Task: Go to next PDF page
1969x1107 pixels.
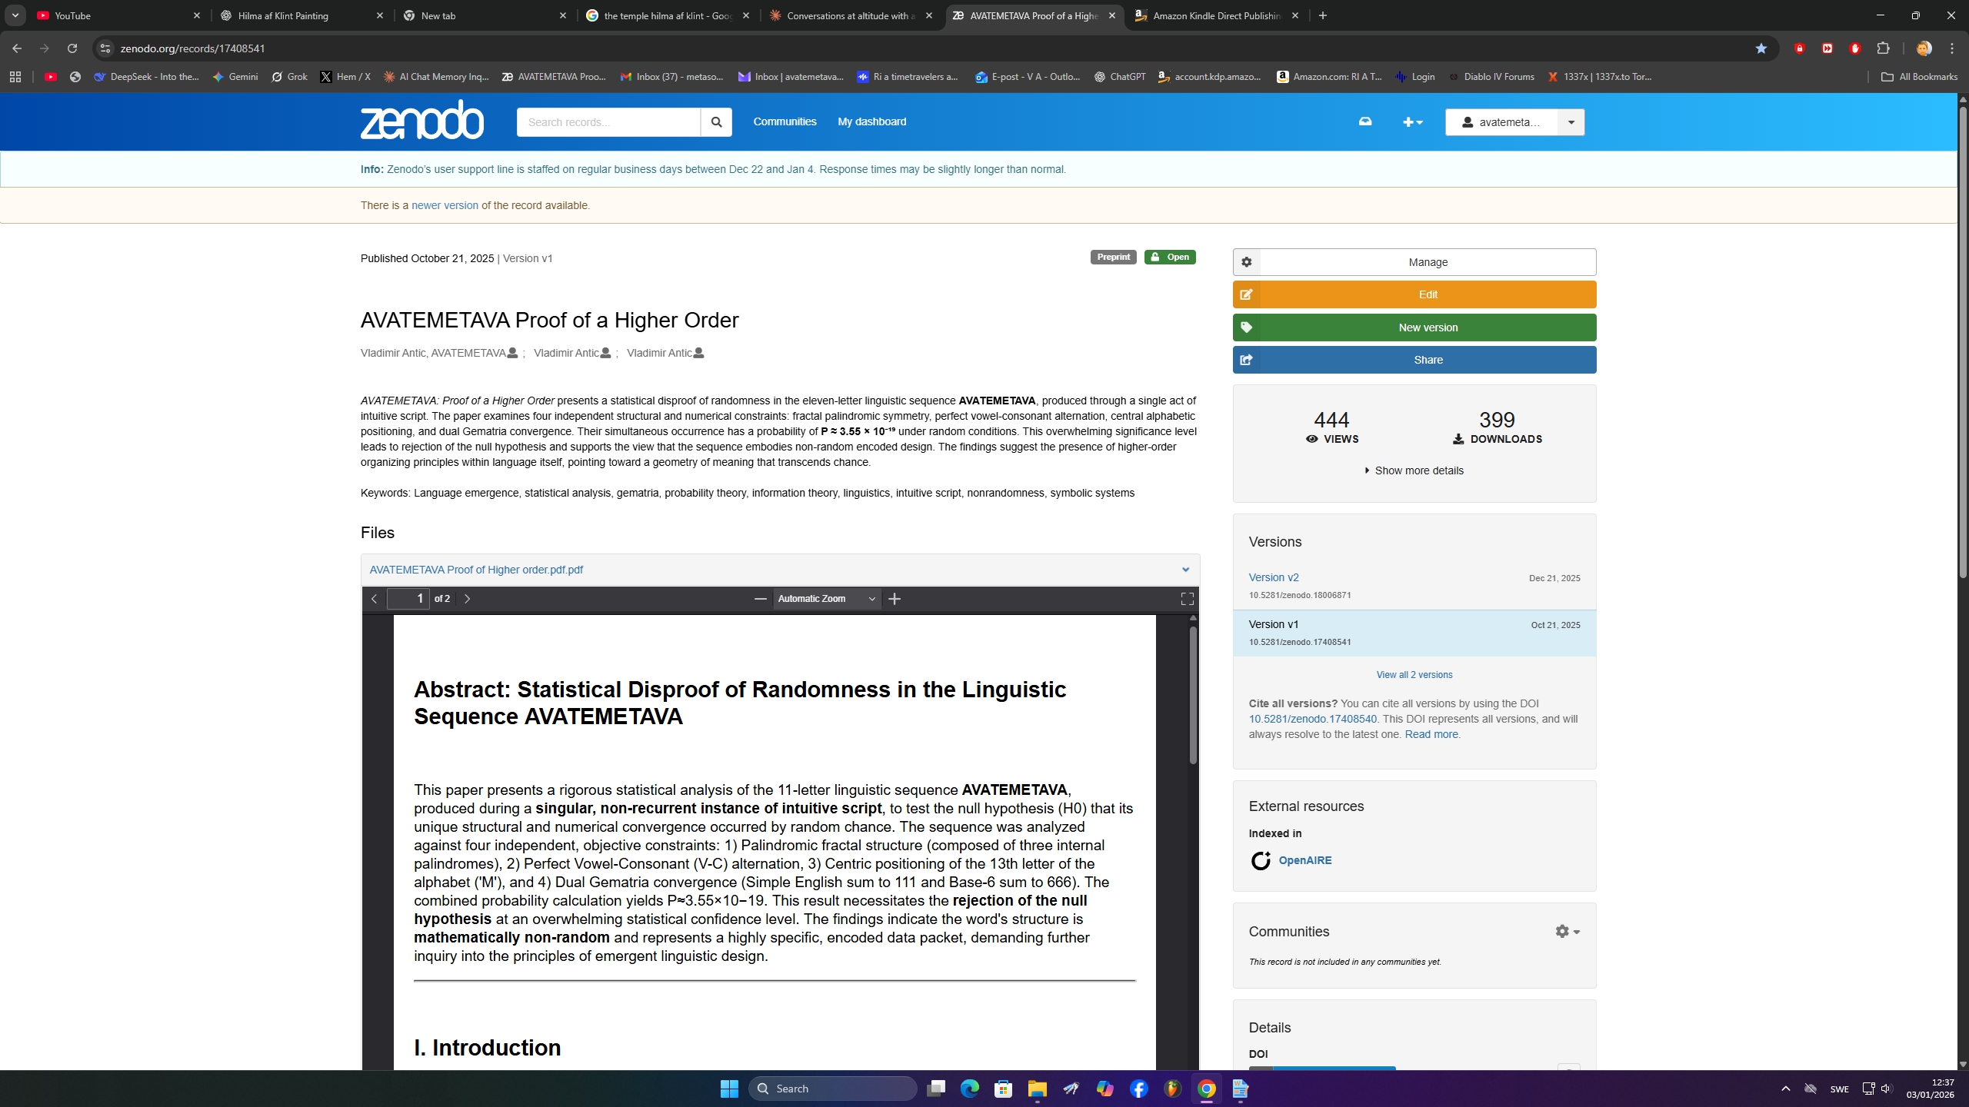Action: pyautogui.click(x=467, y=599)
